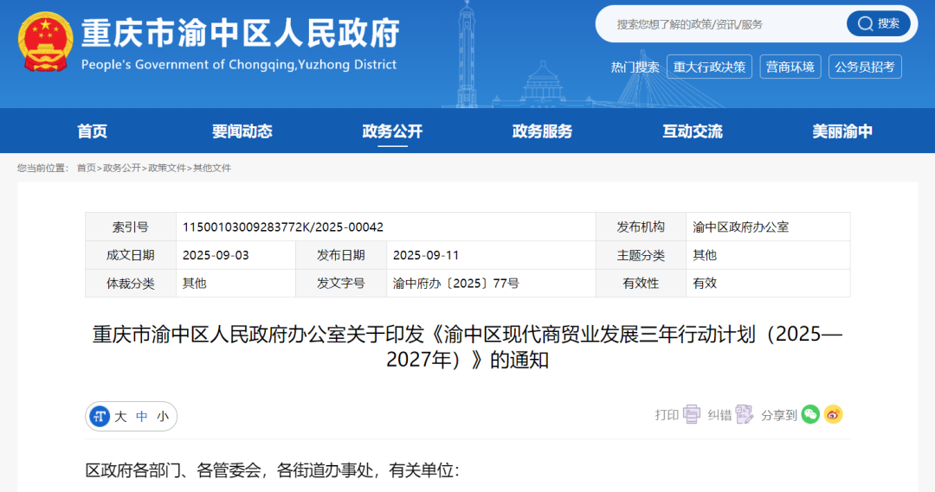Click the print icon
This screenshot has height=492, width=935.
point(692,414)
